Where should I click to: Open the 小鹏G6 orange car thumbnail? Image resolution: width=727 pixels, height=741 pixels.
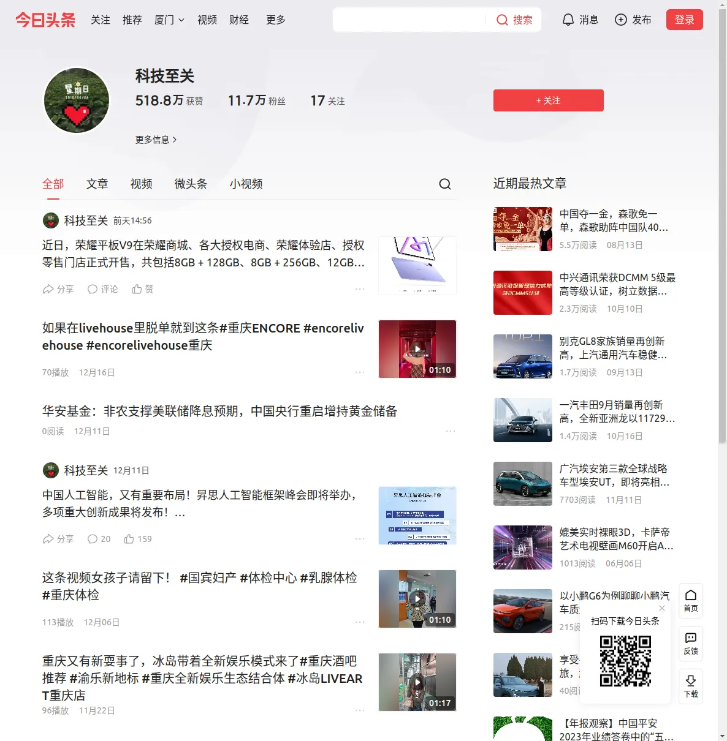[x=523, y=611]
